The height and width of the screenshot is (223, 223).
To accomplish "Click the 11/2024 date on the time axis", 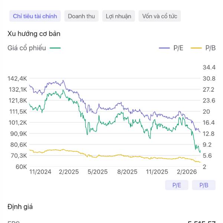I will click(40, 172).
